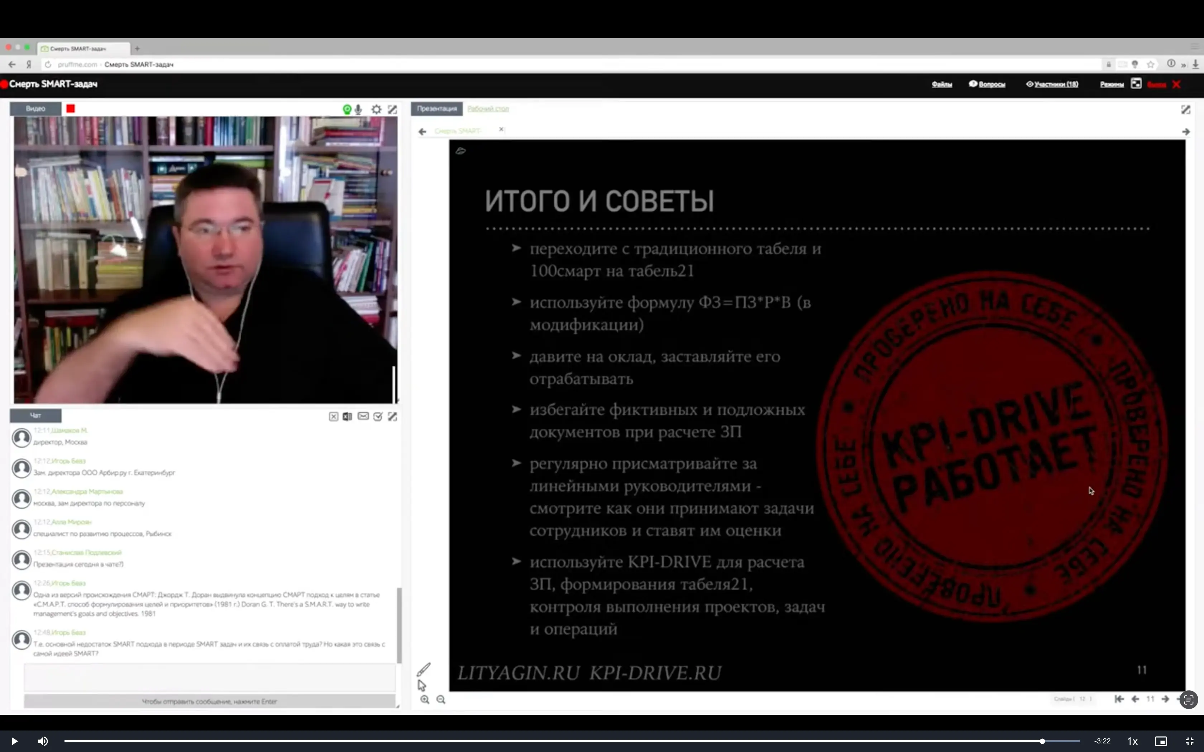Viewport: 1204px width, 752px height.
Task: Click the layout mode window icon
Action: pyautogui.click(x=1136, y=83)
